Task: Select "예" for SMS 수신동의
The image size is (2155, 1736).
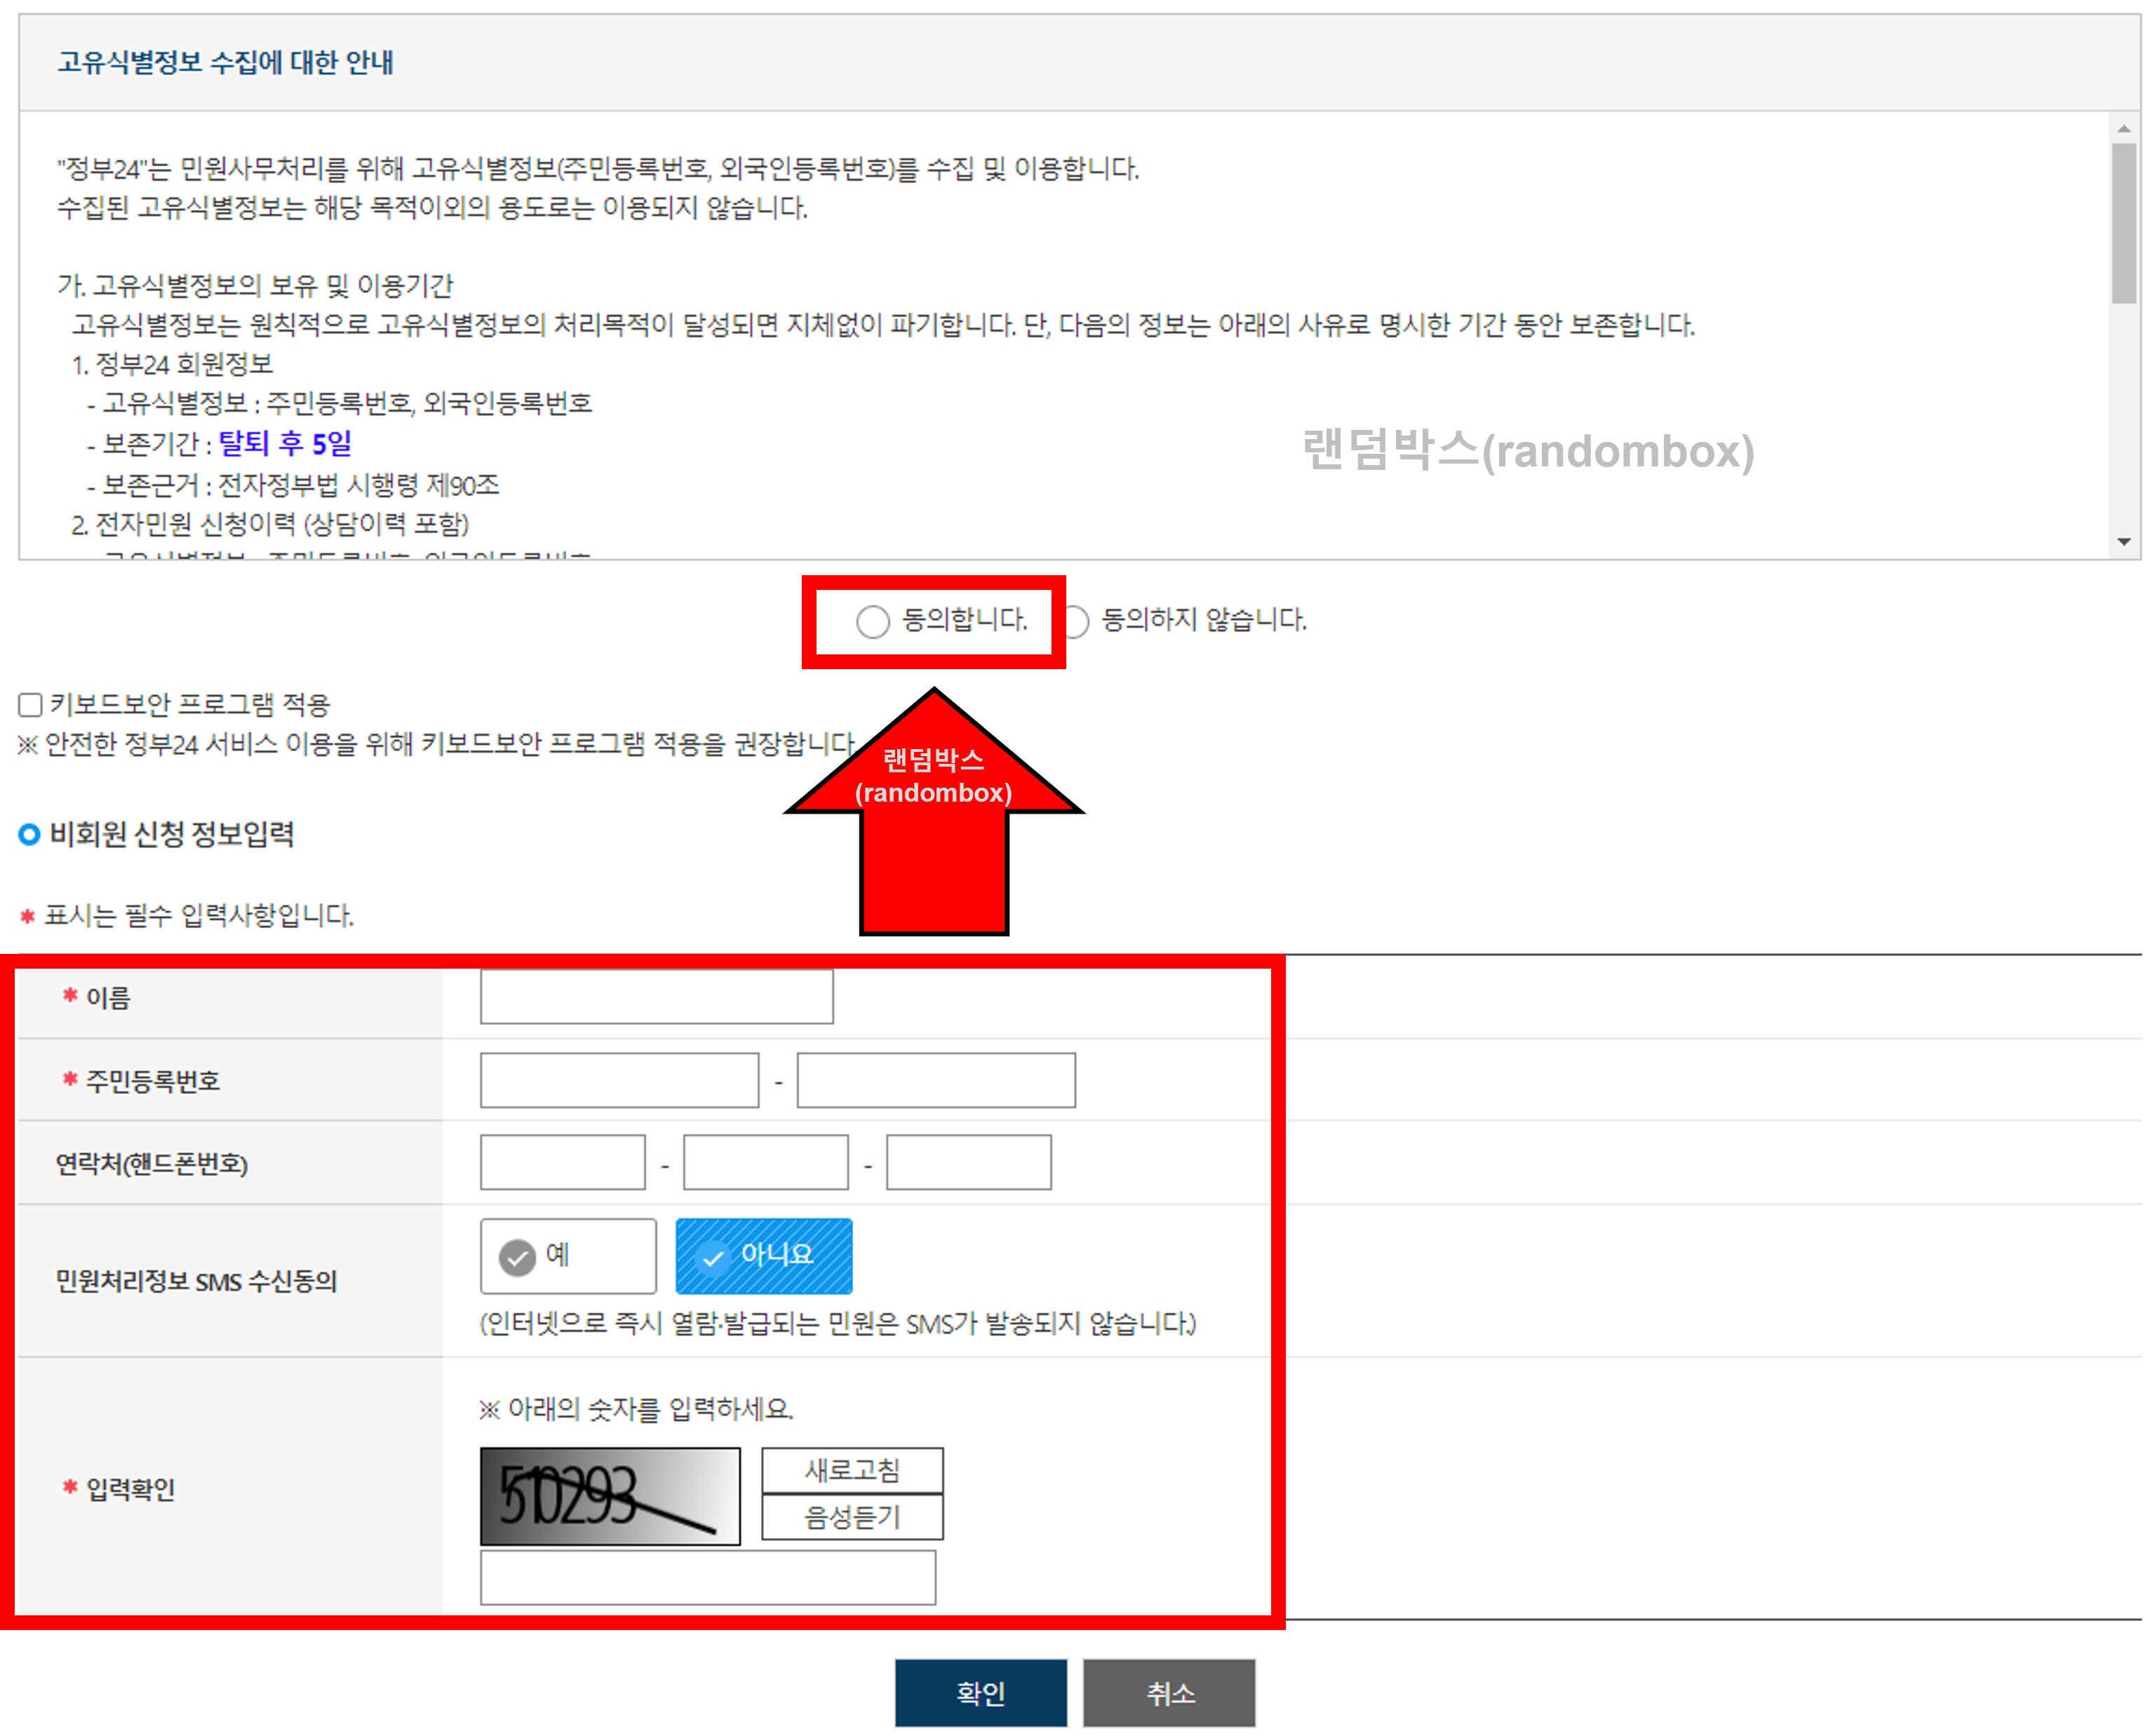Action: point(567,1255)
